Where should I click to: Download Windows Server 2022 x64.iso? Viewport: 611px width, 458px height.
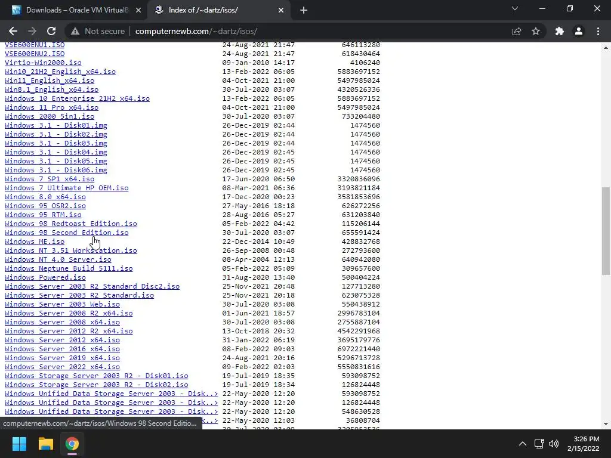point(62,367)
